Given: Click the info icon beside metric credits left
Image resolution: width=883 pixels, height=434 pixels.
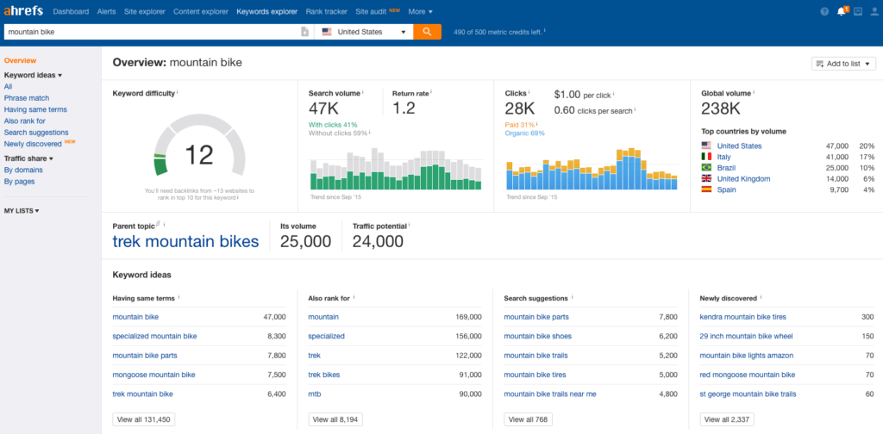Looking at the screenshot, I should (x=545, y=30).
